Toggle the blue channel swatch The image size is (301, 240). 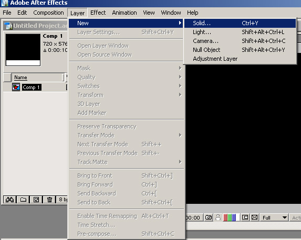[x=234, y=217]
